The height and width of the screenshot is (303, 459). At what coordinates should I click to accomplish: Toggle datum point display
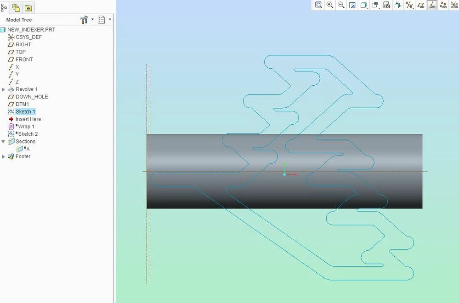(443, 5)
